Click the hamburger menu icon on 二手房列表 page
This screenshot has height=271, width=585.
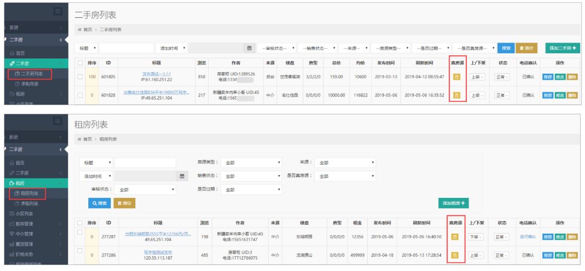click(x=58, y=11)
